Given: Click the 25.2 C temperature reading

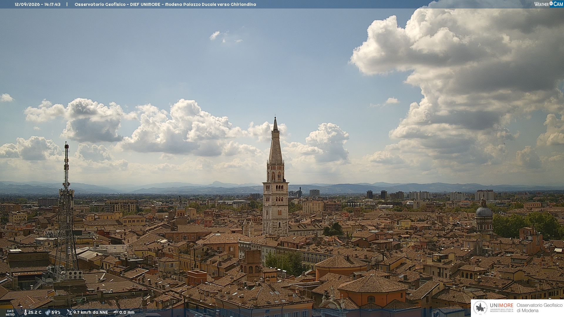Looking at the screenshot, I should tap(35, 313).
